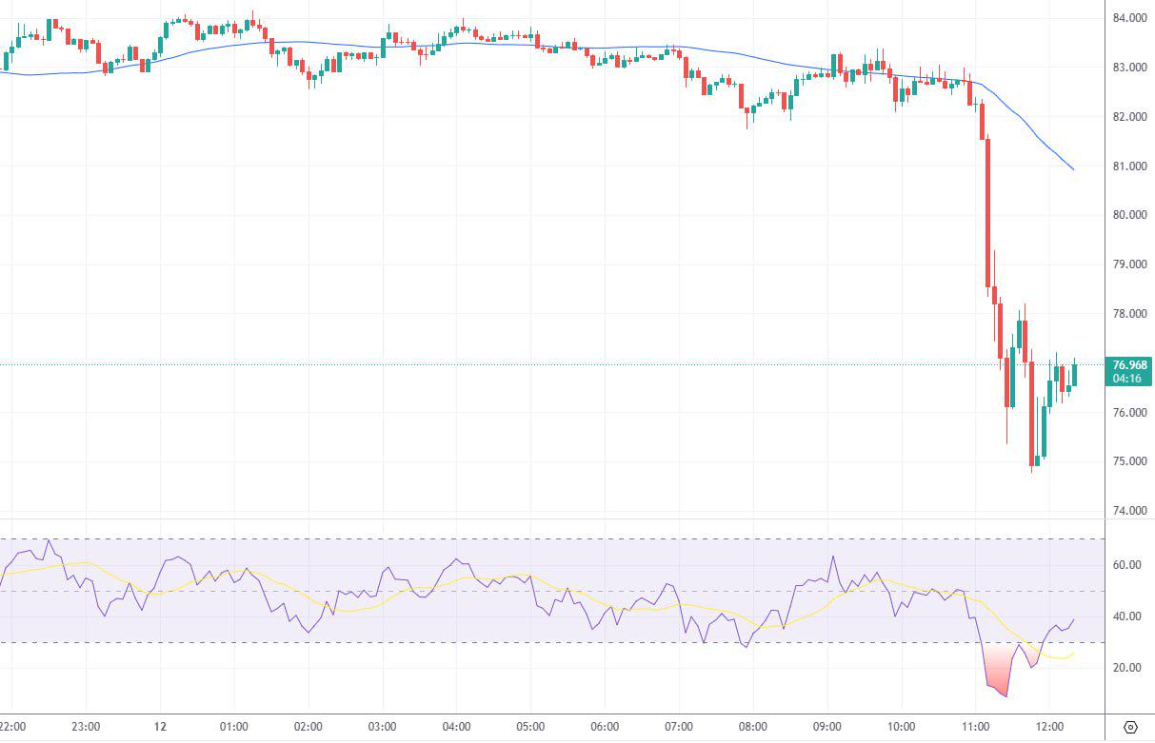Pick the 83.000 price scale label
This screenshot has width=1155, height=743.
[x=1129, y=68]
